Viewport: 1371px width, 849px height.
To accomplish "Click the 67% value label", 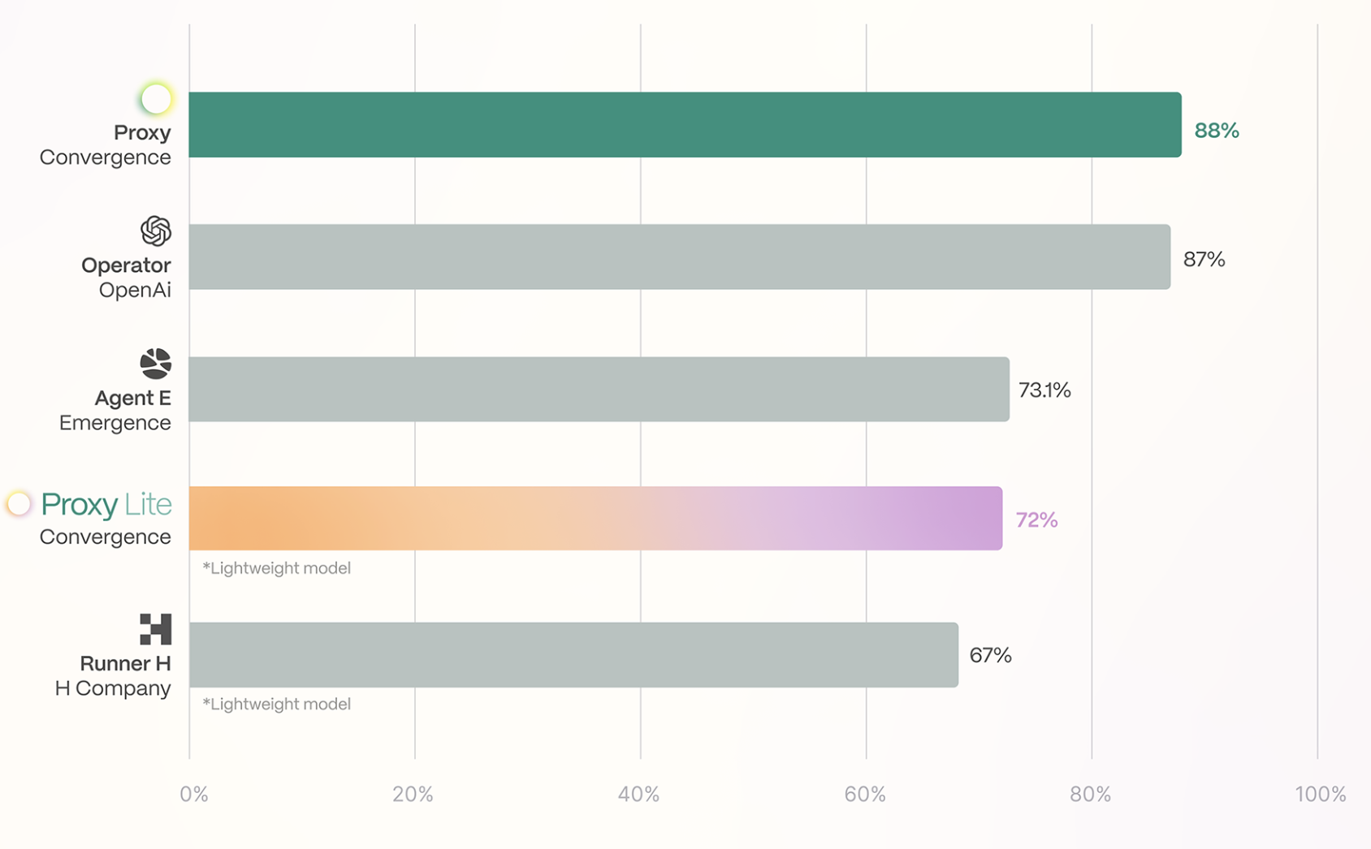I will [x=990, y=656].
